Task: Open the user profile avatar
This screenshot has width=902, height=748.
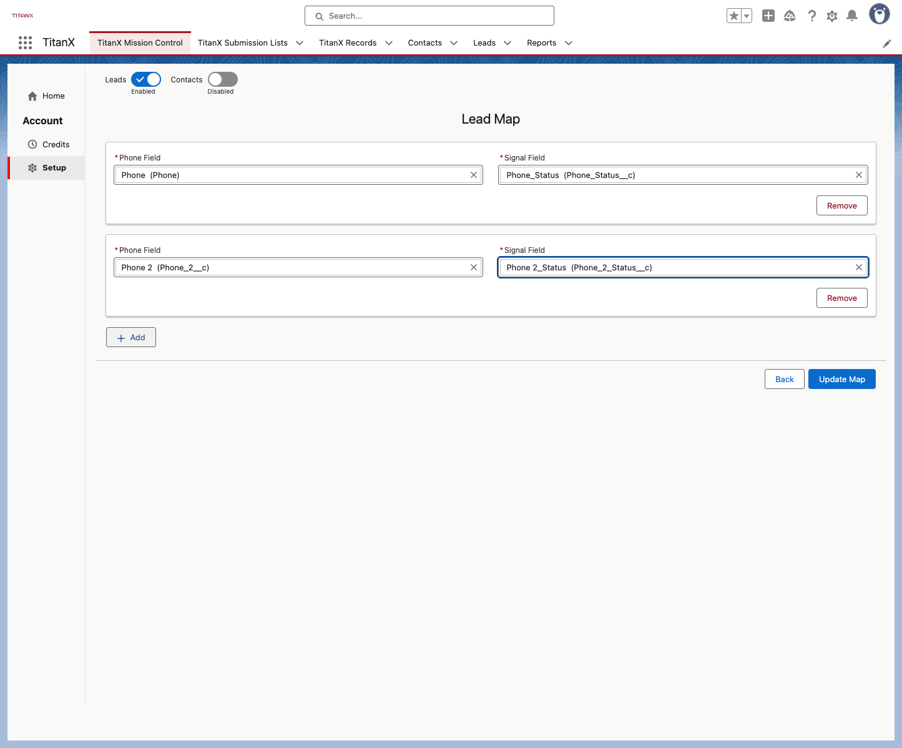Action: [x=880, y=14]
